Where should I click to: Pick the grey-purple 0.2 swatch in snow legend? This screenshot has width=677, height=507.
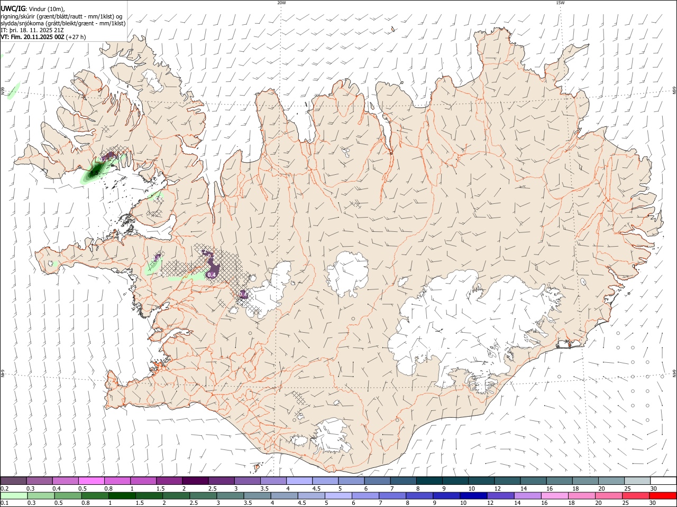13,481
